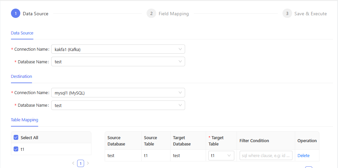This screenshot has width=338, height=168.
Task: Click next page arrow under table list
Action: pos(88,163)
